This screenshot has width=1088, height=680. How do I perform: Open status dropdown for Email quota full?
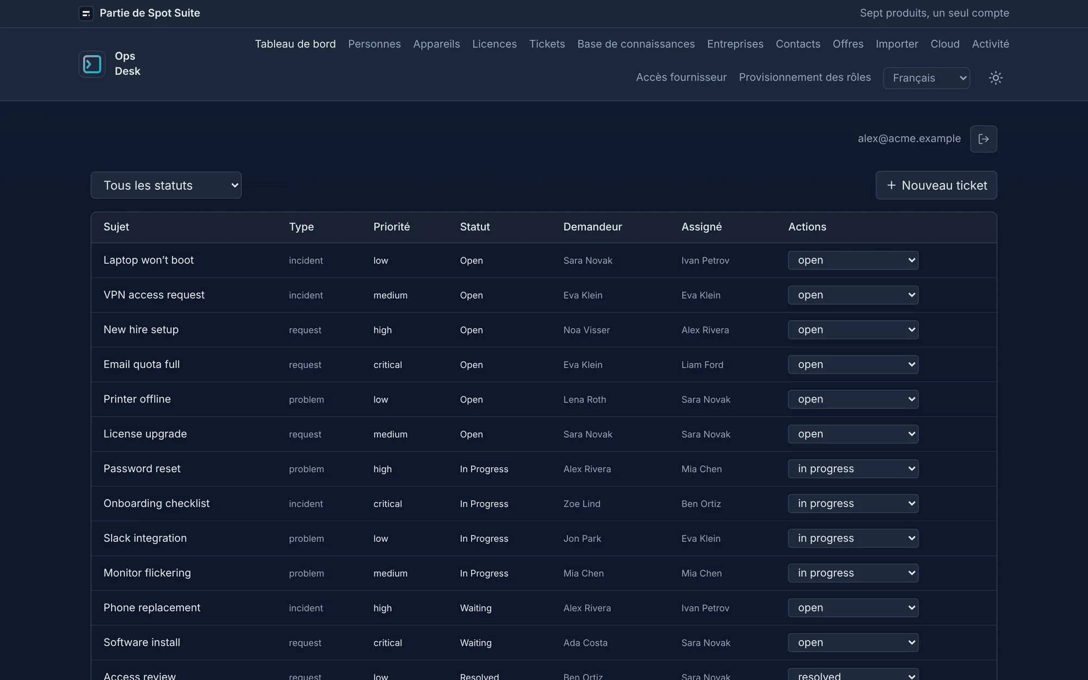tap(853, 364)
